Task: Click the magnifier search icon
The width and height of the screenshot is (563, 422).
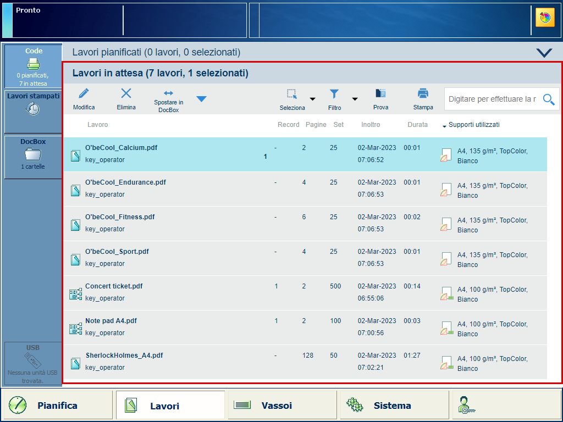Action: (549, 99)
